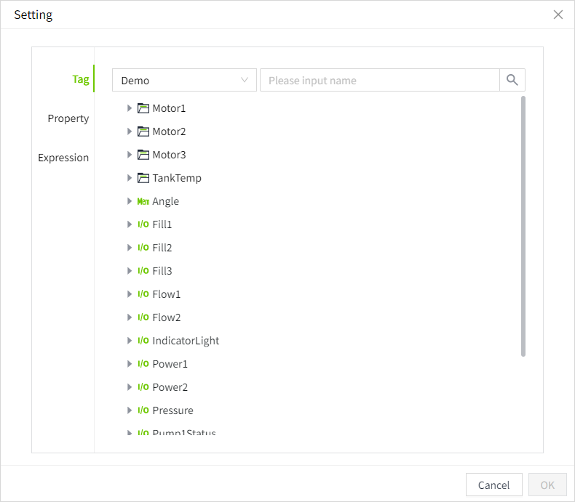Switch to the Expression tab

point(63,158)
